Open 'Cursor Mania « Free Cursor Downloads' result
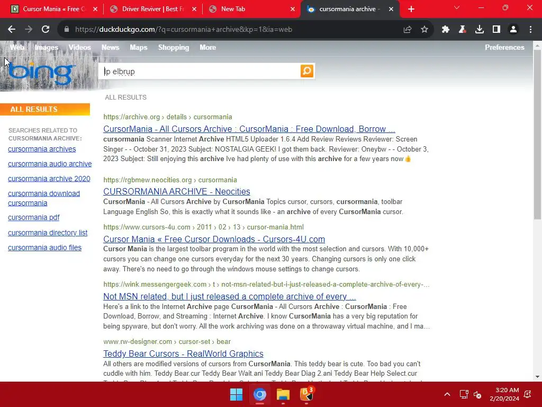 click(214, 239)
